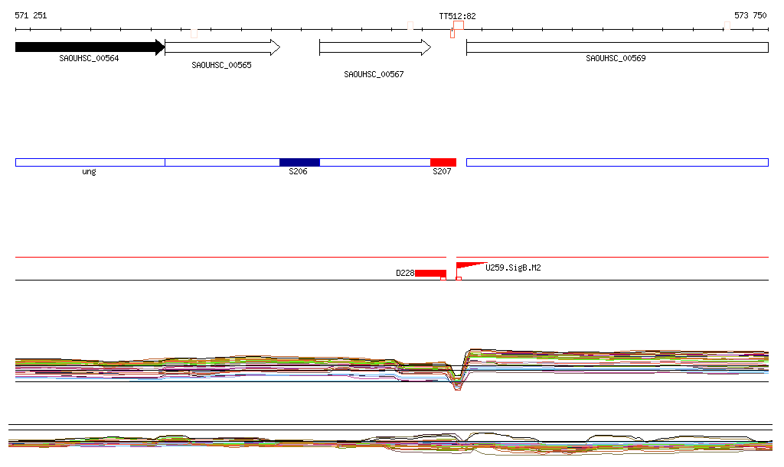Click the SAOUHSC_00565 text label
Viewport: 784px width, 467px height.
point(221,66)
